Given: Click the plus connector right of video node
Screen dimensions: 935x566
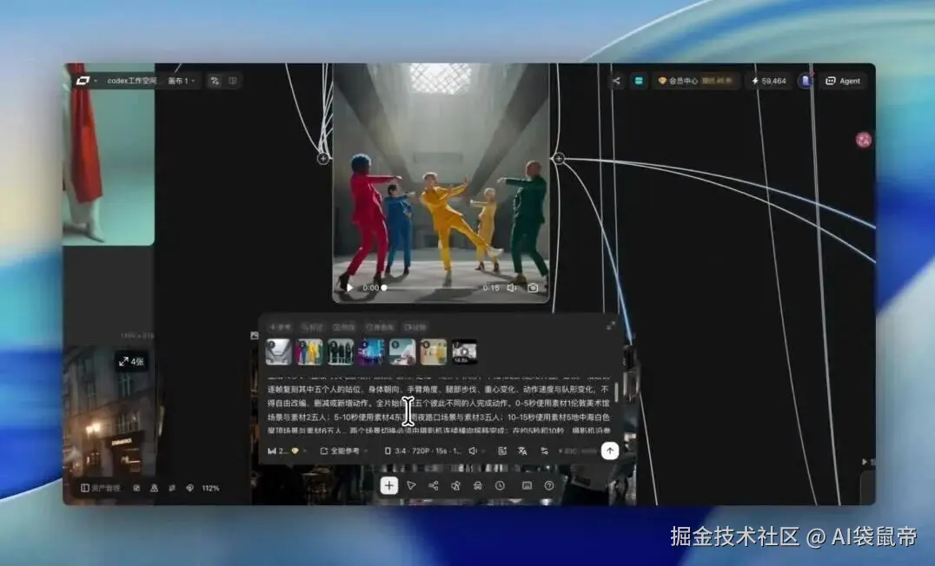Looking at the screenshot, I should pos(559,159).
